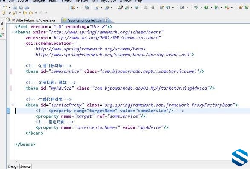
Task: Click the Print toolbar icon
Action: [27, 8]
